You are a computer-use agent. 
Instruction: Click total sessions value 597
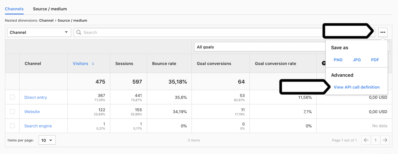[137, 82]
